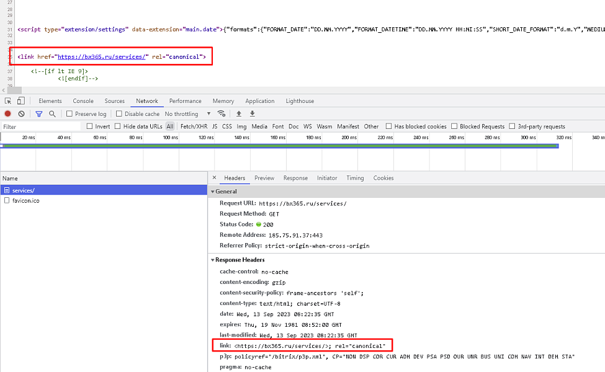Viewport: 605px width, 372px height.
Task: Open the network filter funnel
Action: coord(38,113)
